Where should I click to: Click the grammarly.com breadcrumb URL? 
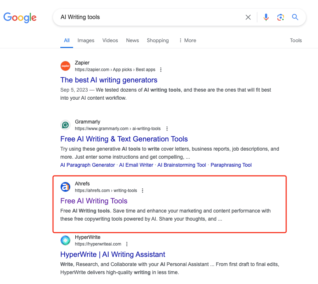(118, 129)
